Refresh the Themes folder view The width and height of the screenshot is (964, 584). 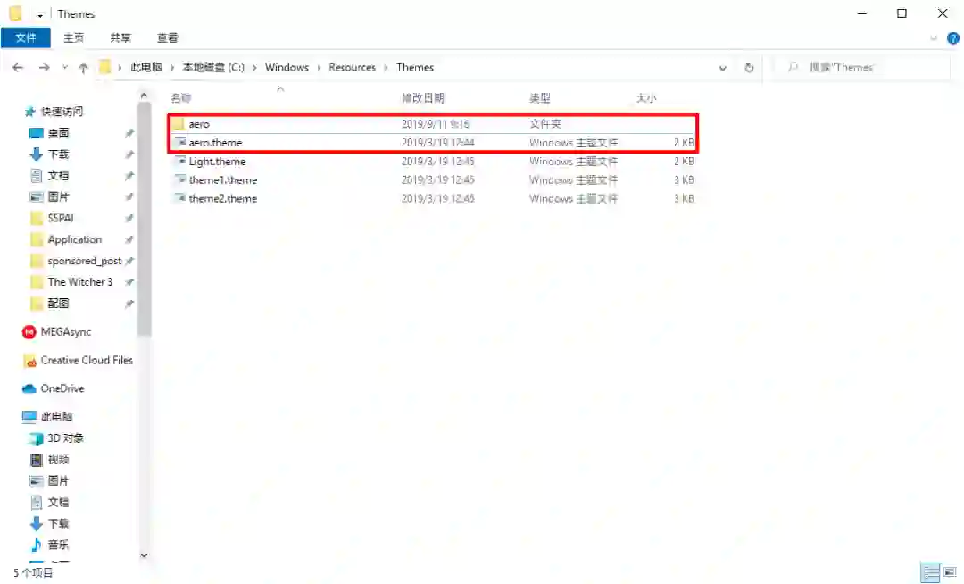click(x=749, y=68)
